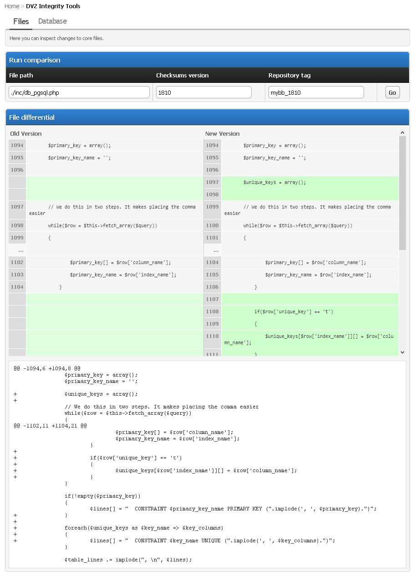Click the added line '$unique_keys = array();'
This screenshot has width=415, height=576.
(274, 183)
